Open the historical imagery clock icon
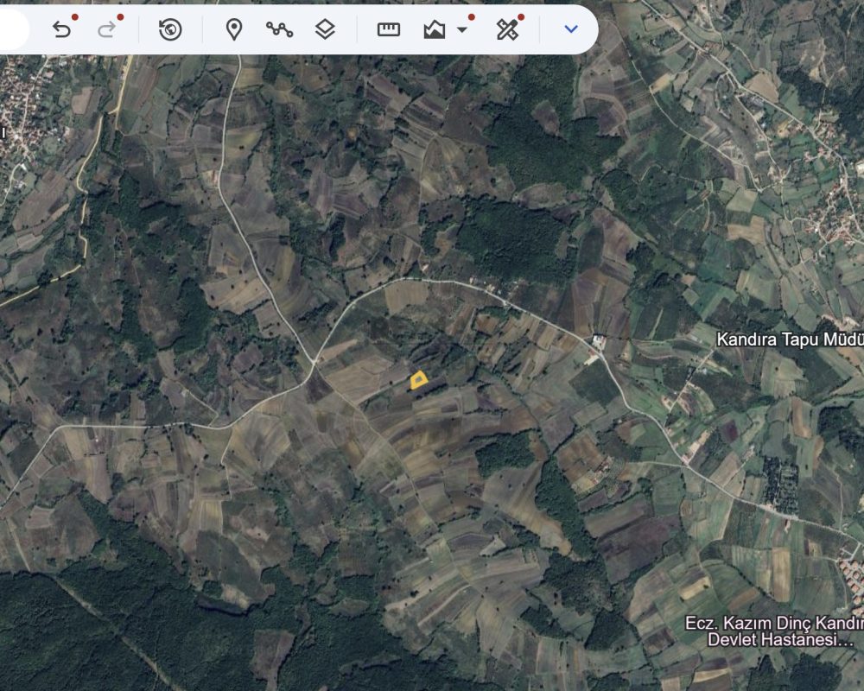 point(170,29)
